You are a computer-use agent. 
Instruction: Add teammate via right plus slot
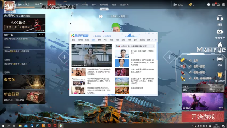(169, 57)
